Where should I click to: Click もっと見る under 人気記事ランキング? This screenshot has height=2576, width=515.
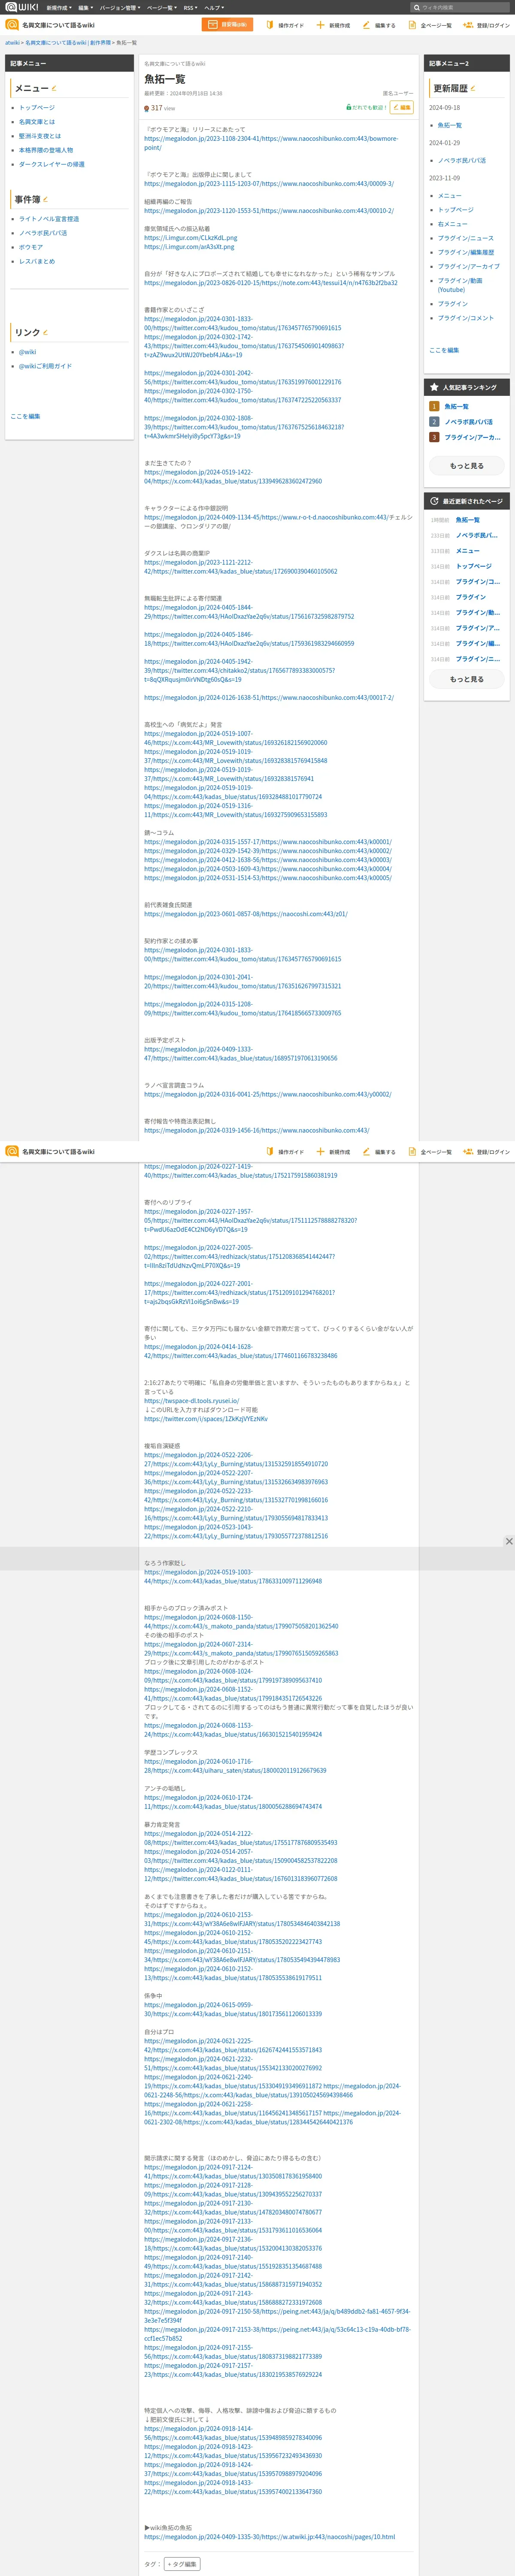point(466,466)
